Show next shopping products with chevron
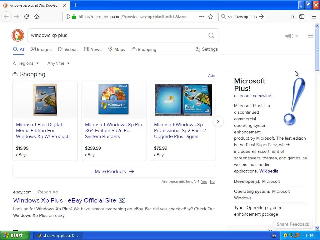Viewport: 320px width, 240px height. [x=218, y=122]
